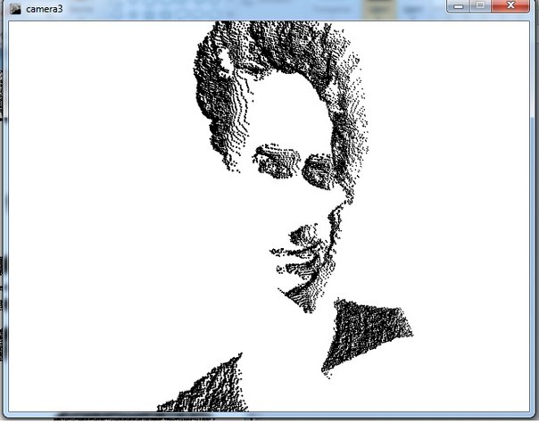Click the camera3 title text
Image resolution: width=539 pixels, height=423 pixels.
click(45, 9)
